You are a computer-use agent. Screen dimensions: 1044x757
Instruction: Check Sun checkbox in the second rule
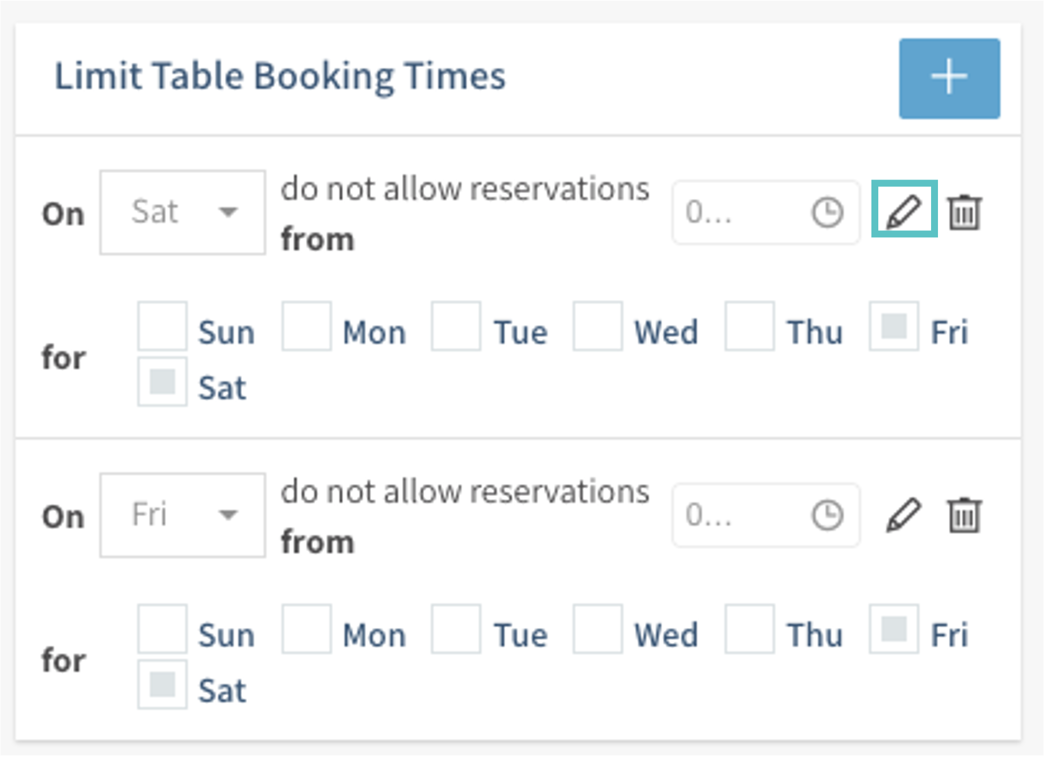tap(162, 629)
